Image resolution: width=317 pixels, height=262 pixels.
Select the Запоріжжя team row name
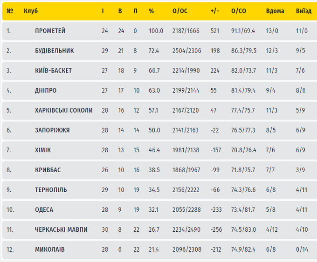point(52,130)
